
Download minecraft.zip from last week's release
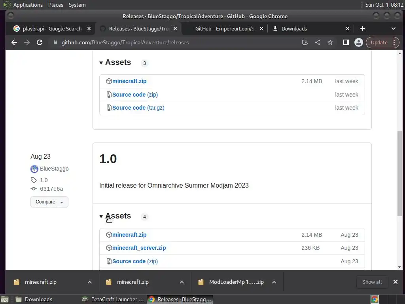129,81
